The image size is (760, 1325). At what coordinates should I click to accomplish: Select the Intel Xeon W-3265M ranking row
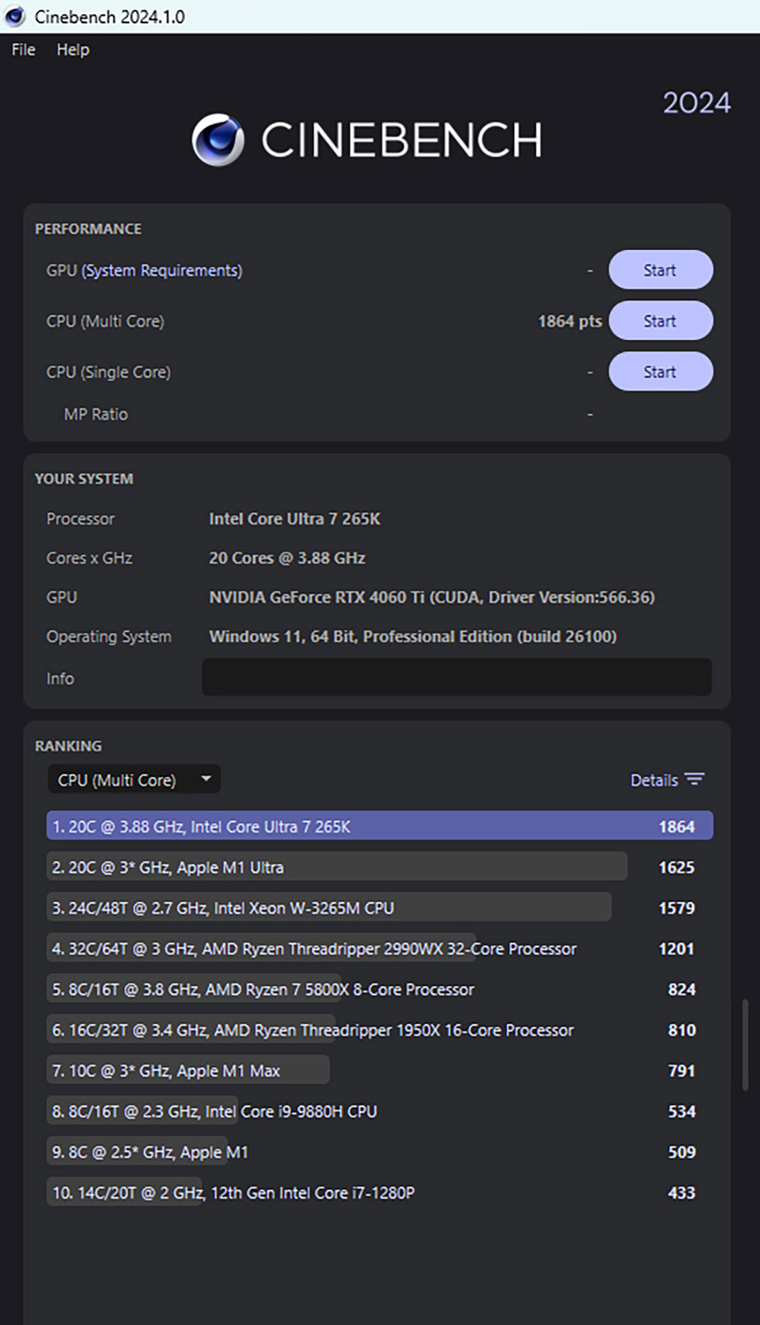[329, 908]
